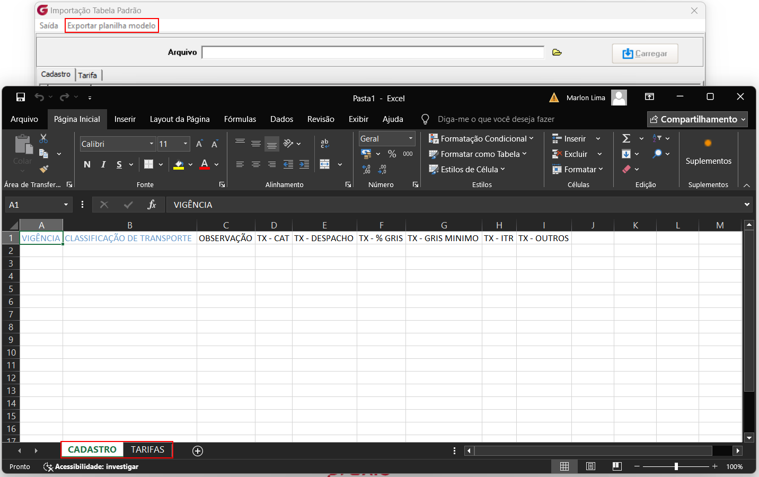
Task: Open the Dados ribbon tab
Action: tap(282, 119)
